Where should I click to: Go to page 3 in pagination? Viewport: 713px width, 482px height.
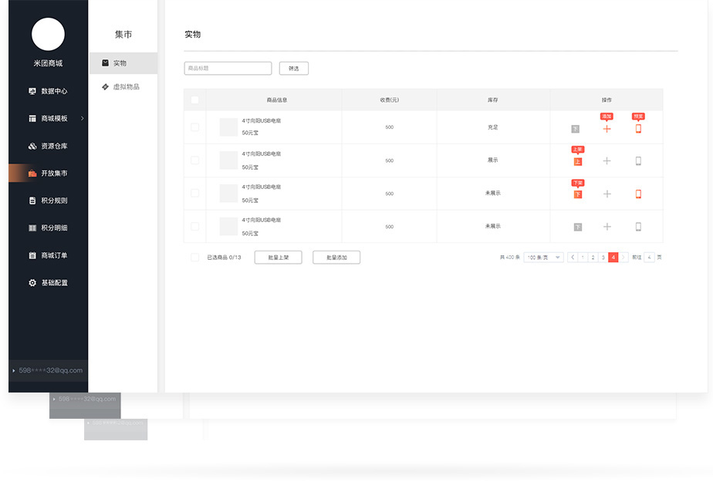603,258
